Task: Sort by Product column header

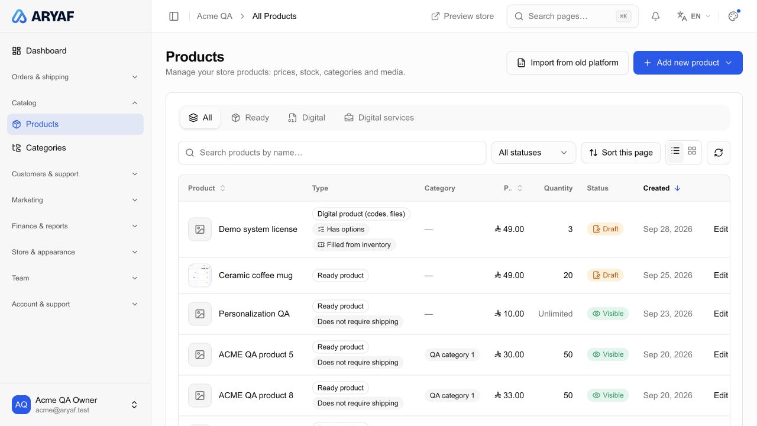Action: click(207, 188)
